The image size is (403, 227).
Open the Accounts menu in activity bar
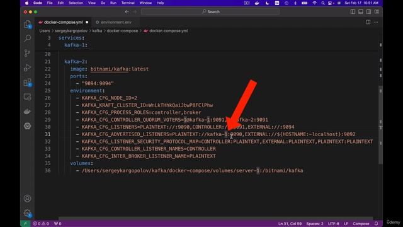pos(27,199)
